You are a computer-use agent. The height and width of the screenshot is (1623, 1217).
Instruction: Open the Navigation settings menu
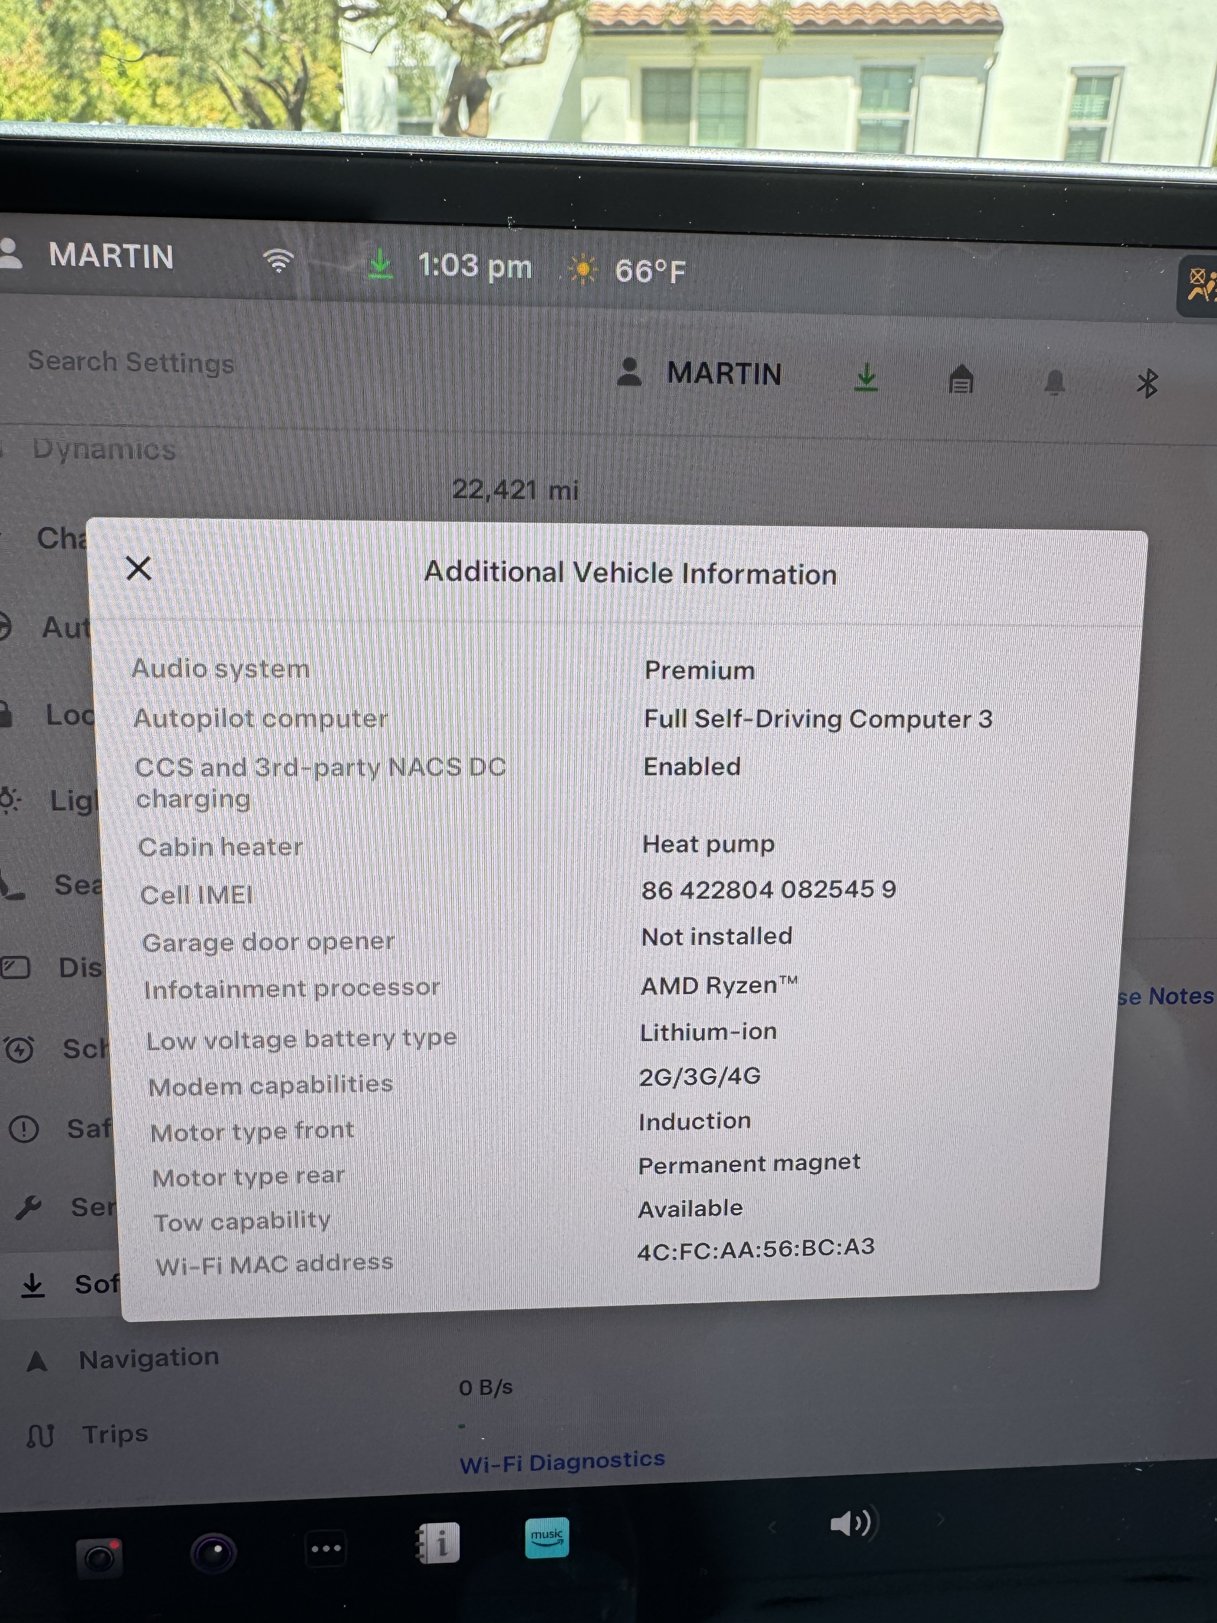[x=149, y=1358]
